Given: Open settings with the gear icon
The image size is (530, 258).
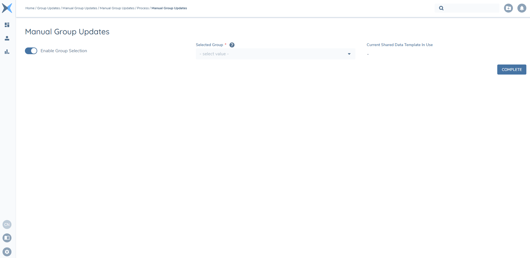Looking at the screenshot, I should tap(7, 251).
